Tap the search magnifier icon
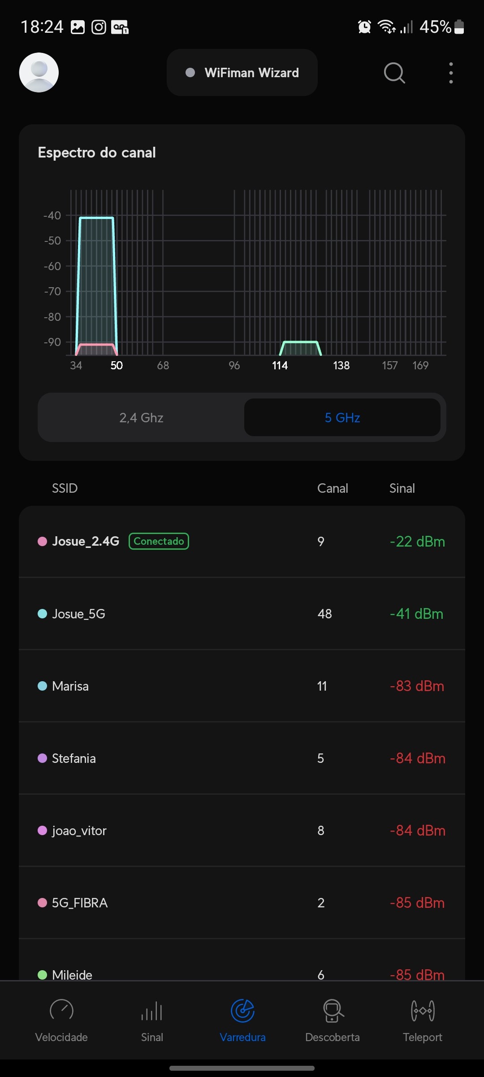The height and width of the screenshot is (1077, 484). (394, 73)
